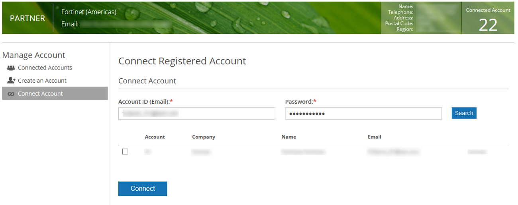Image resolution: width=518 pixels, height=205 pixels.
Task: Click into the Password field
Action: click(363, 114)
